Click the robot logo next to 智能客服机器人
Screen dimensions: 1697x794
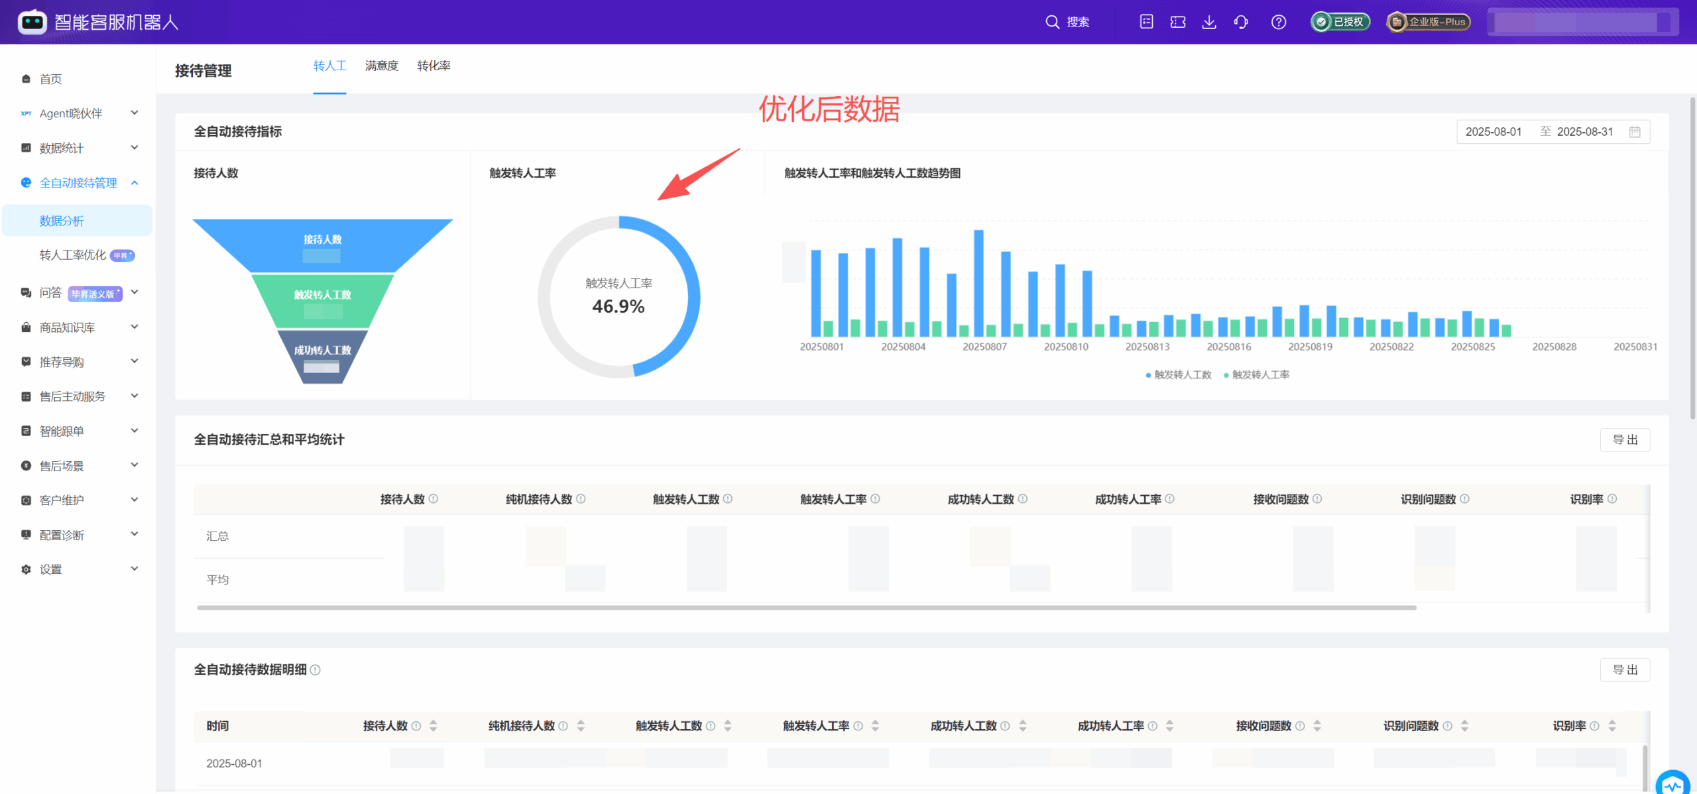(x=32, y=21)
